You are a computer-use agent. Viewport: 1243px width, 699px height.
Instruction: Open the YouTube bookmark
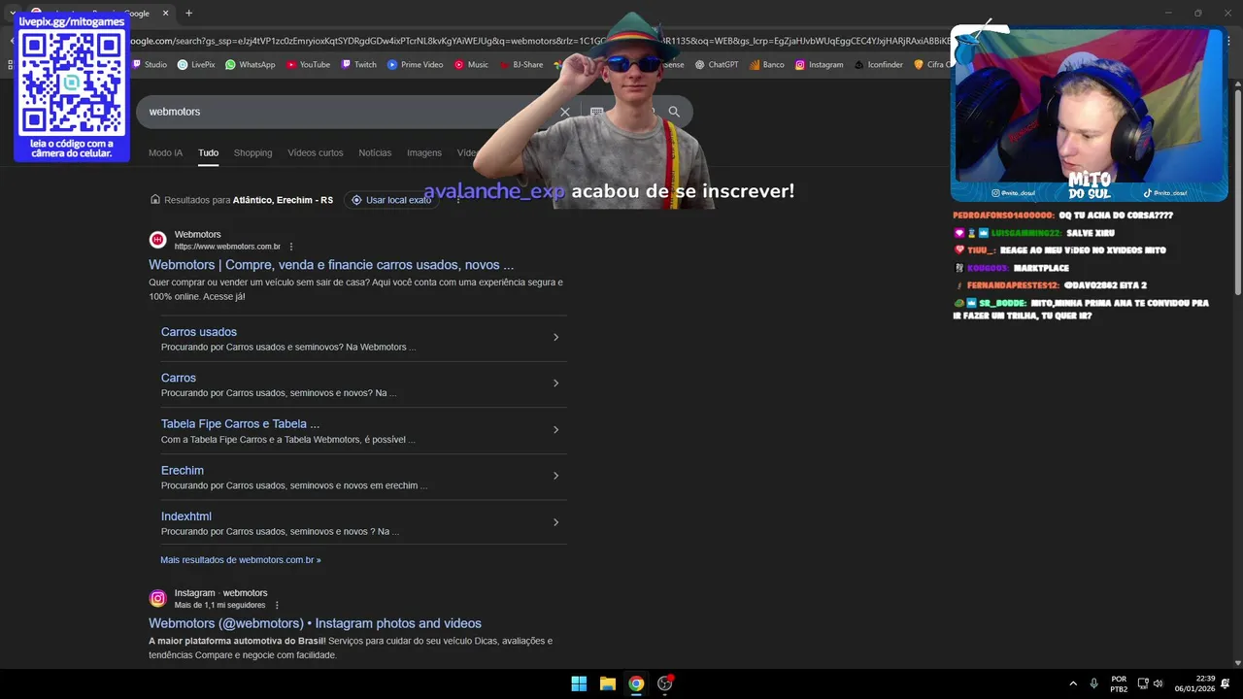point(308,65)
